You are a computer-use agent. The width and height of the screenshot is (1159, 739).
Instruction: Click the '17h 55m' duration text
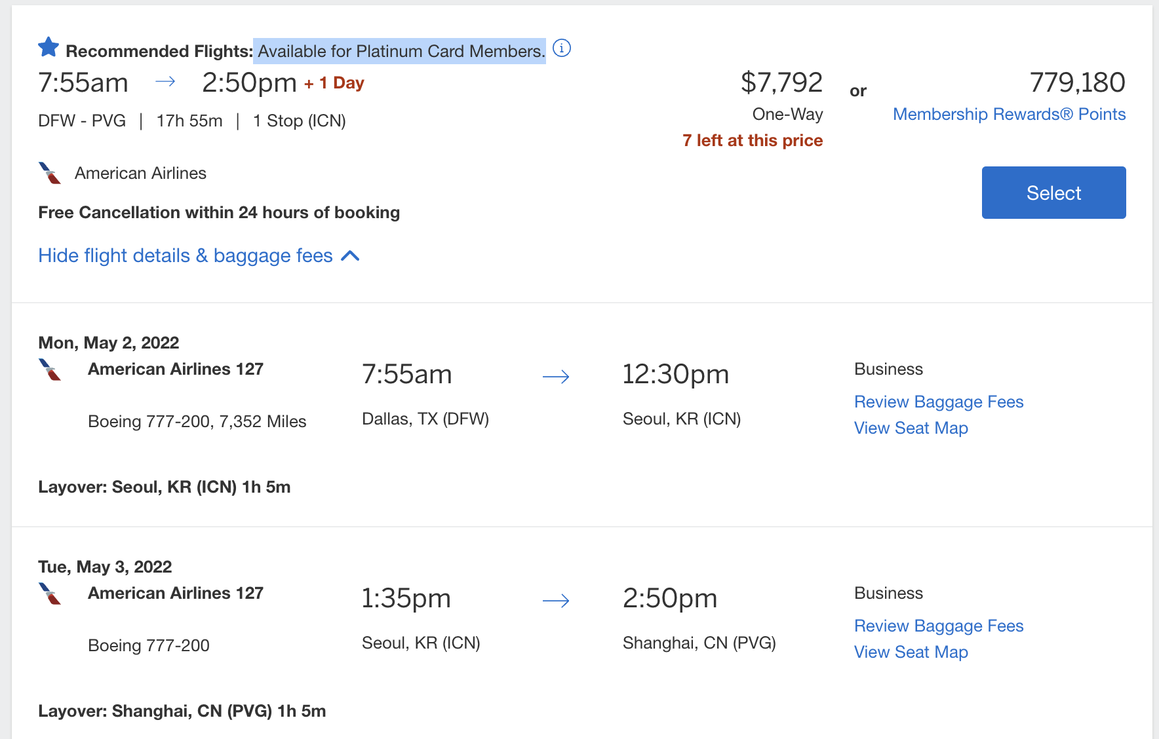pyautogui.click(x=189, y=121)
